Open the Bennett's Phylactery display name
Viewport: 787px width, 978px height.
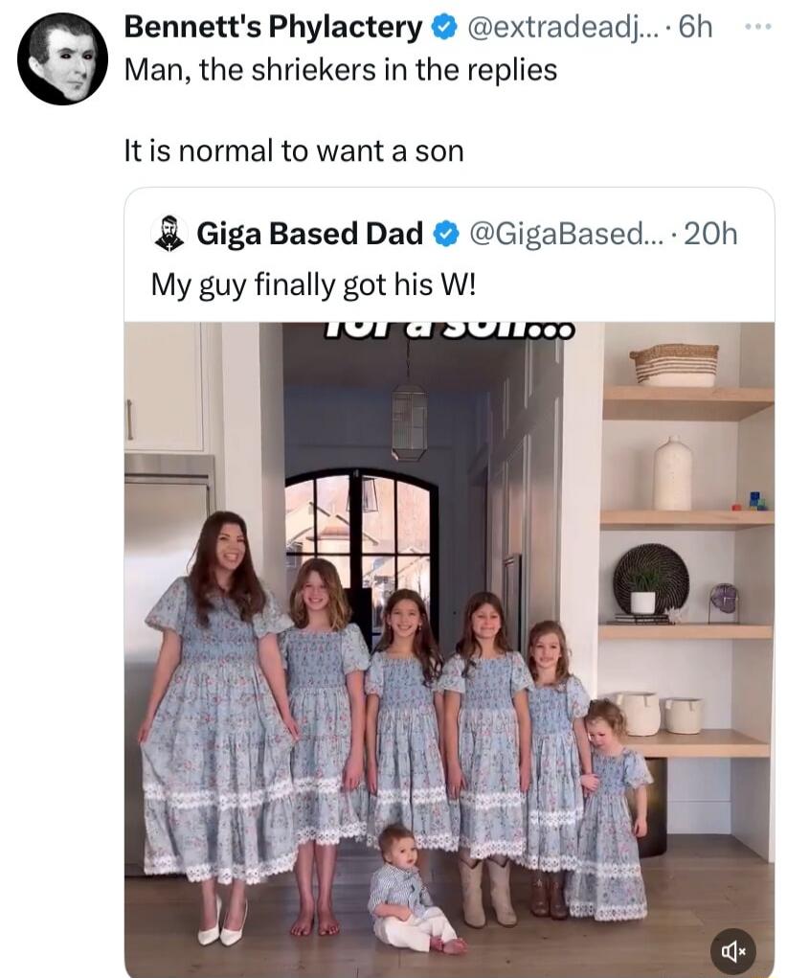pyautogui.click(x=273, y=28)
